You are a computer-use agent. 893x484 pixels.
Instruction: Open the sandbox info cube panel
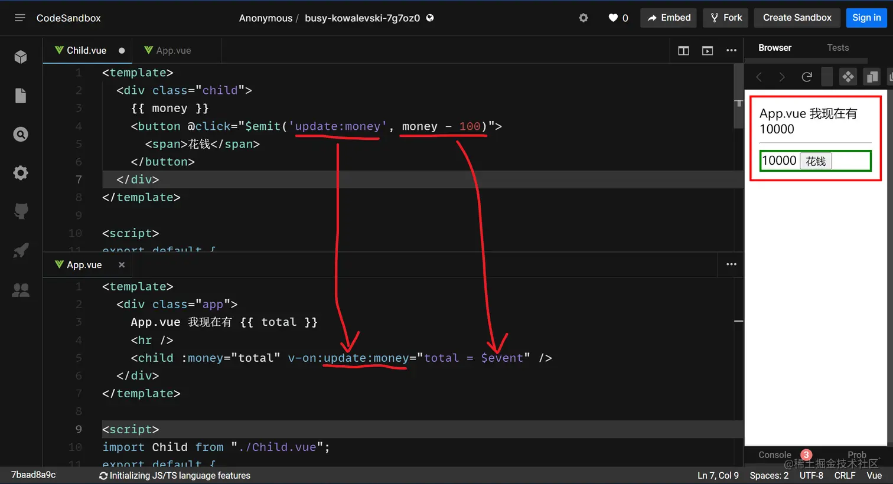click(x=21, y=57)
